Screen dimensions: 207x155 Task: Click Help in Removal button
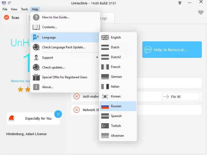172,50
